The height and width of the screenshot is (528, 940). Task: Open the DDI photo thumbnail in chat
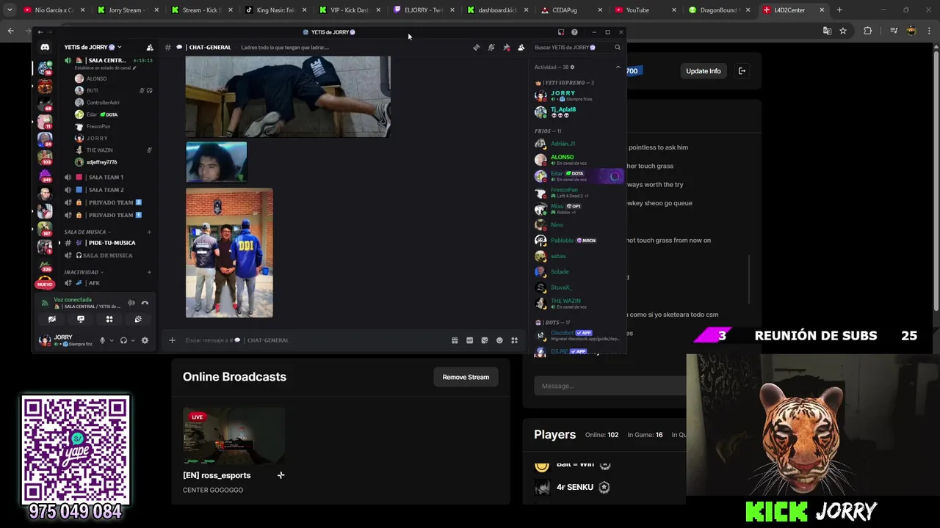(x=229, y=253)
